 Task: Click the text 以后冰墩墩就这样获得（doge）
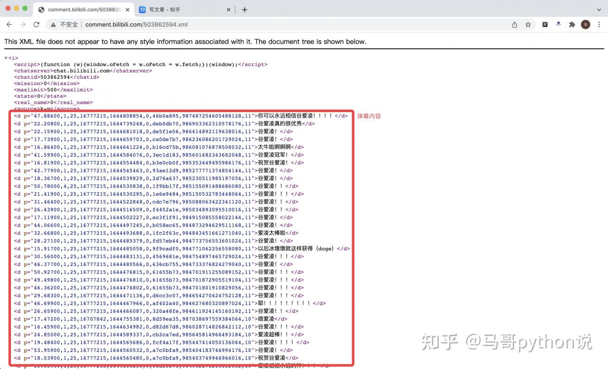pyautogui.click(x=297, y=248)
